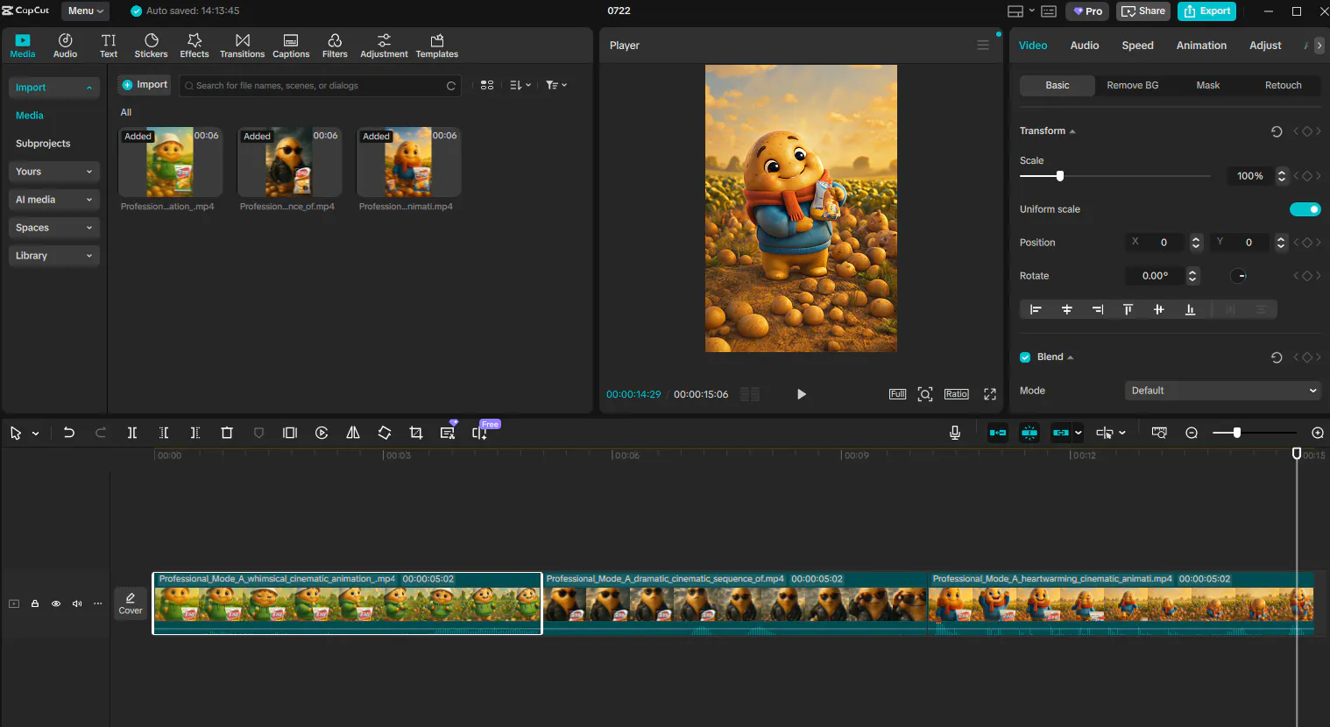Switch to the Animation tab

pyautogui.click(x=1200, y=46)
